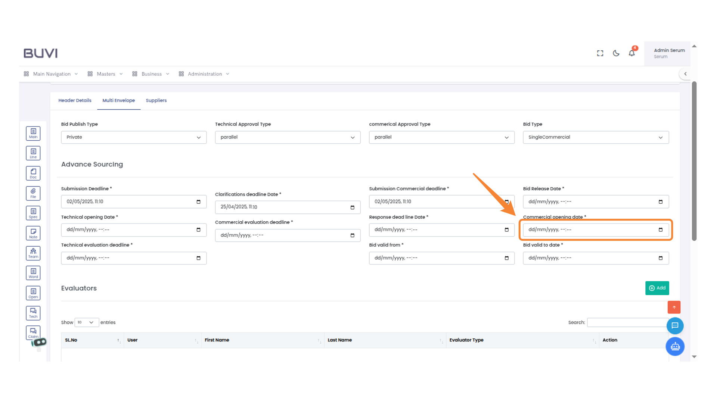Click the green Add evaluator button
The width and height of the screenshot is (717, 403).
tap(657, 288)
